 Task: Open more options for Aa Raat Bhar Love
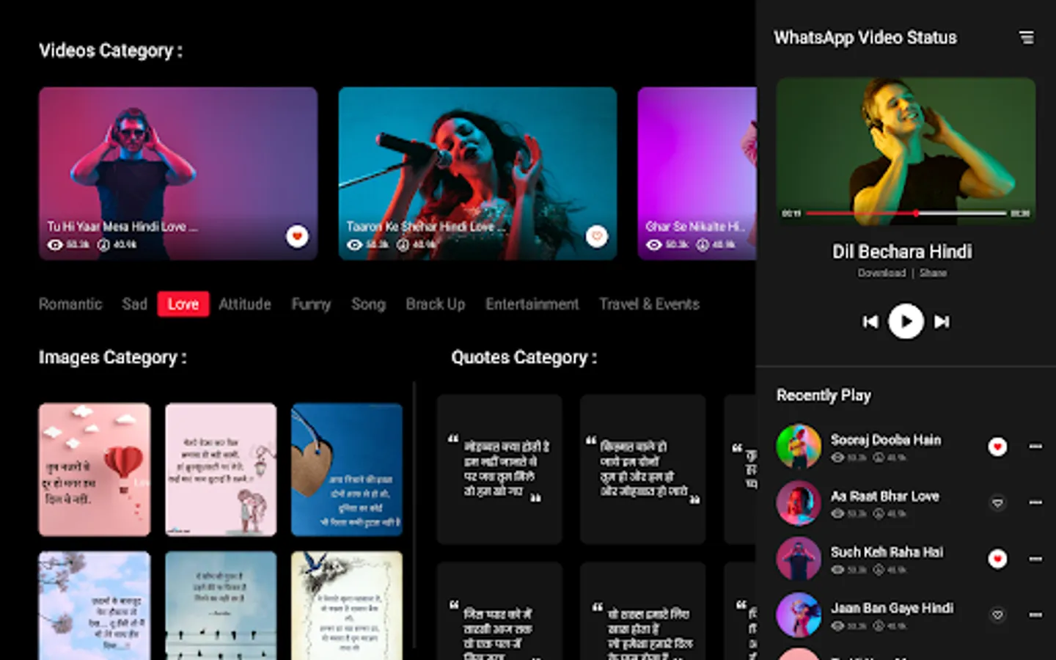click(x=1035, y=502)
